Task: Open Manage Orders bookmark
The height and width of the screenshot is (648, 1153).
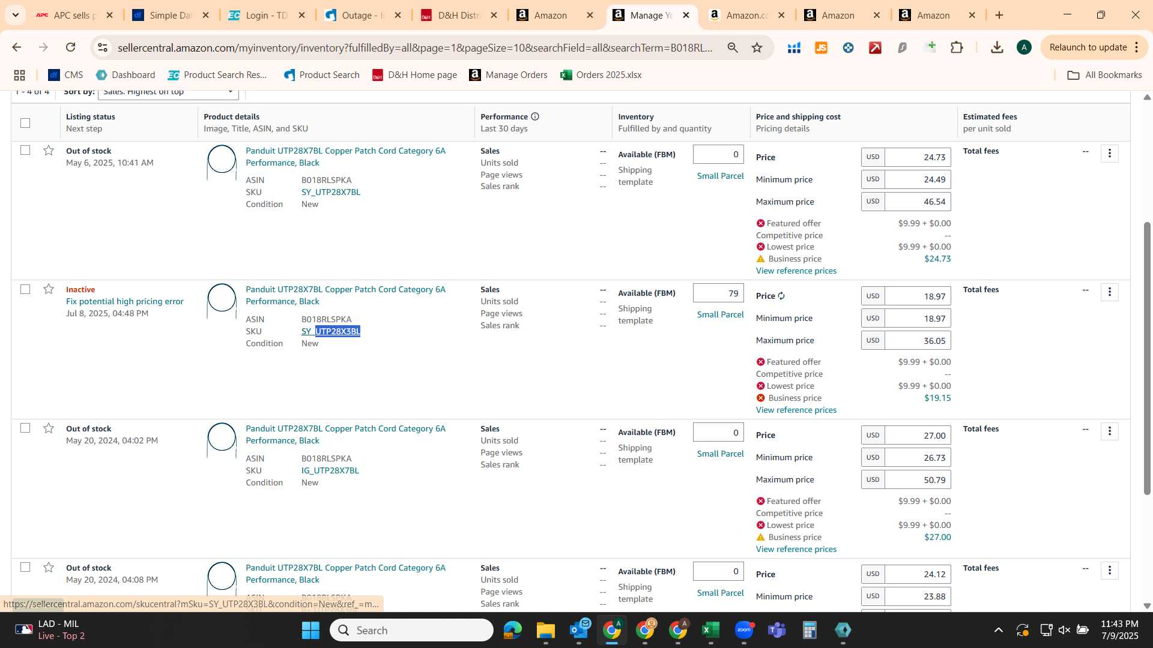Action: (x=508, y=75)
